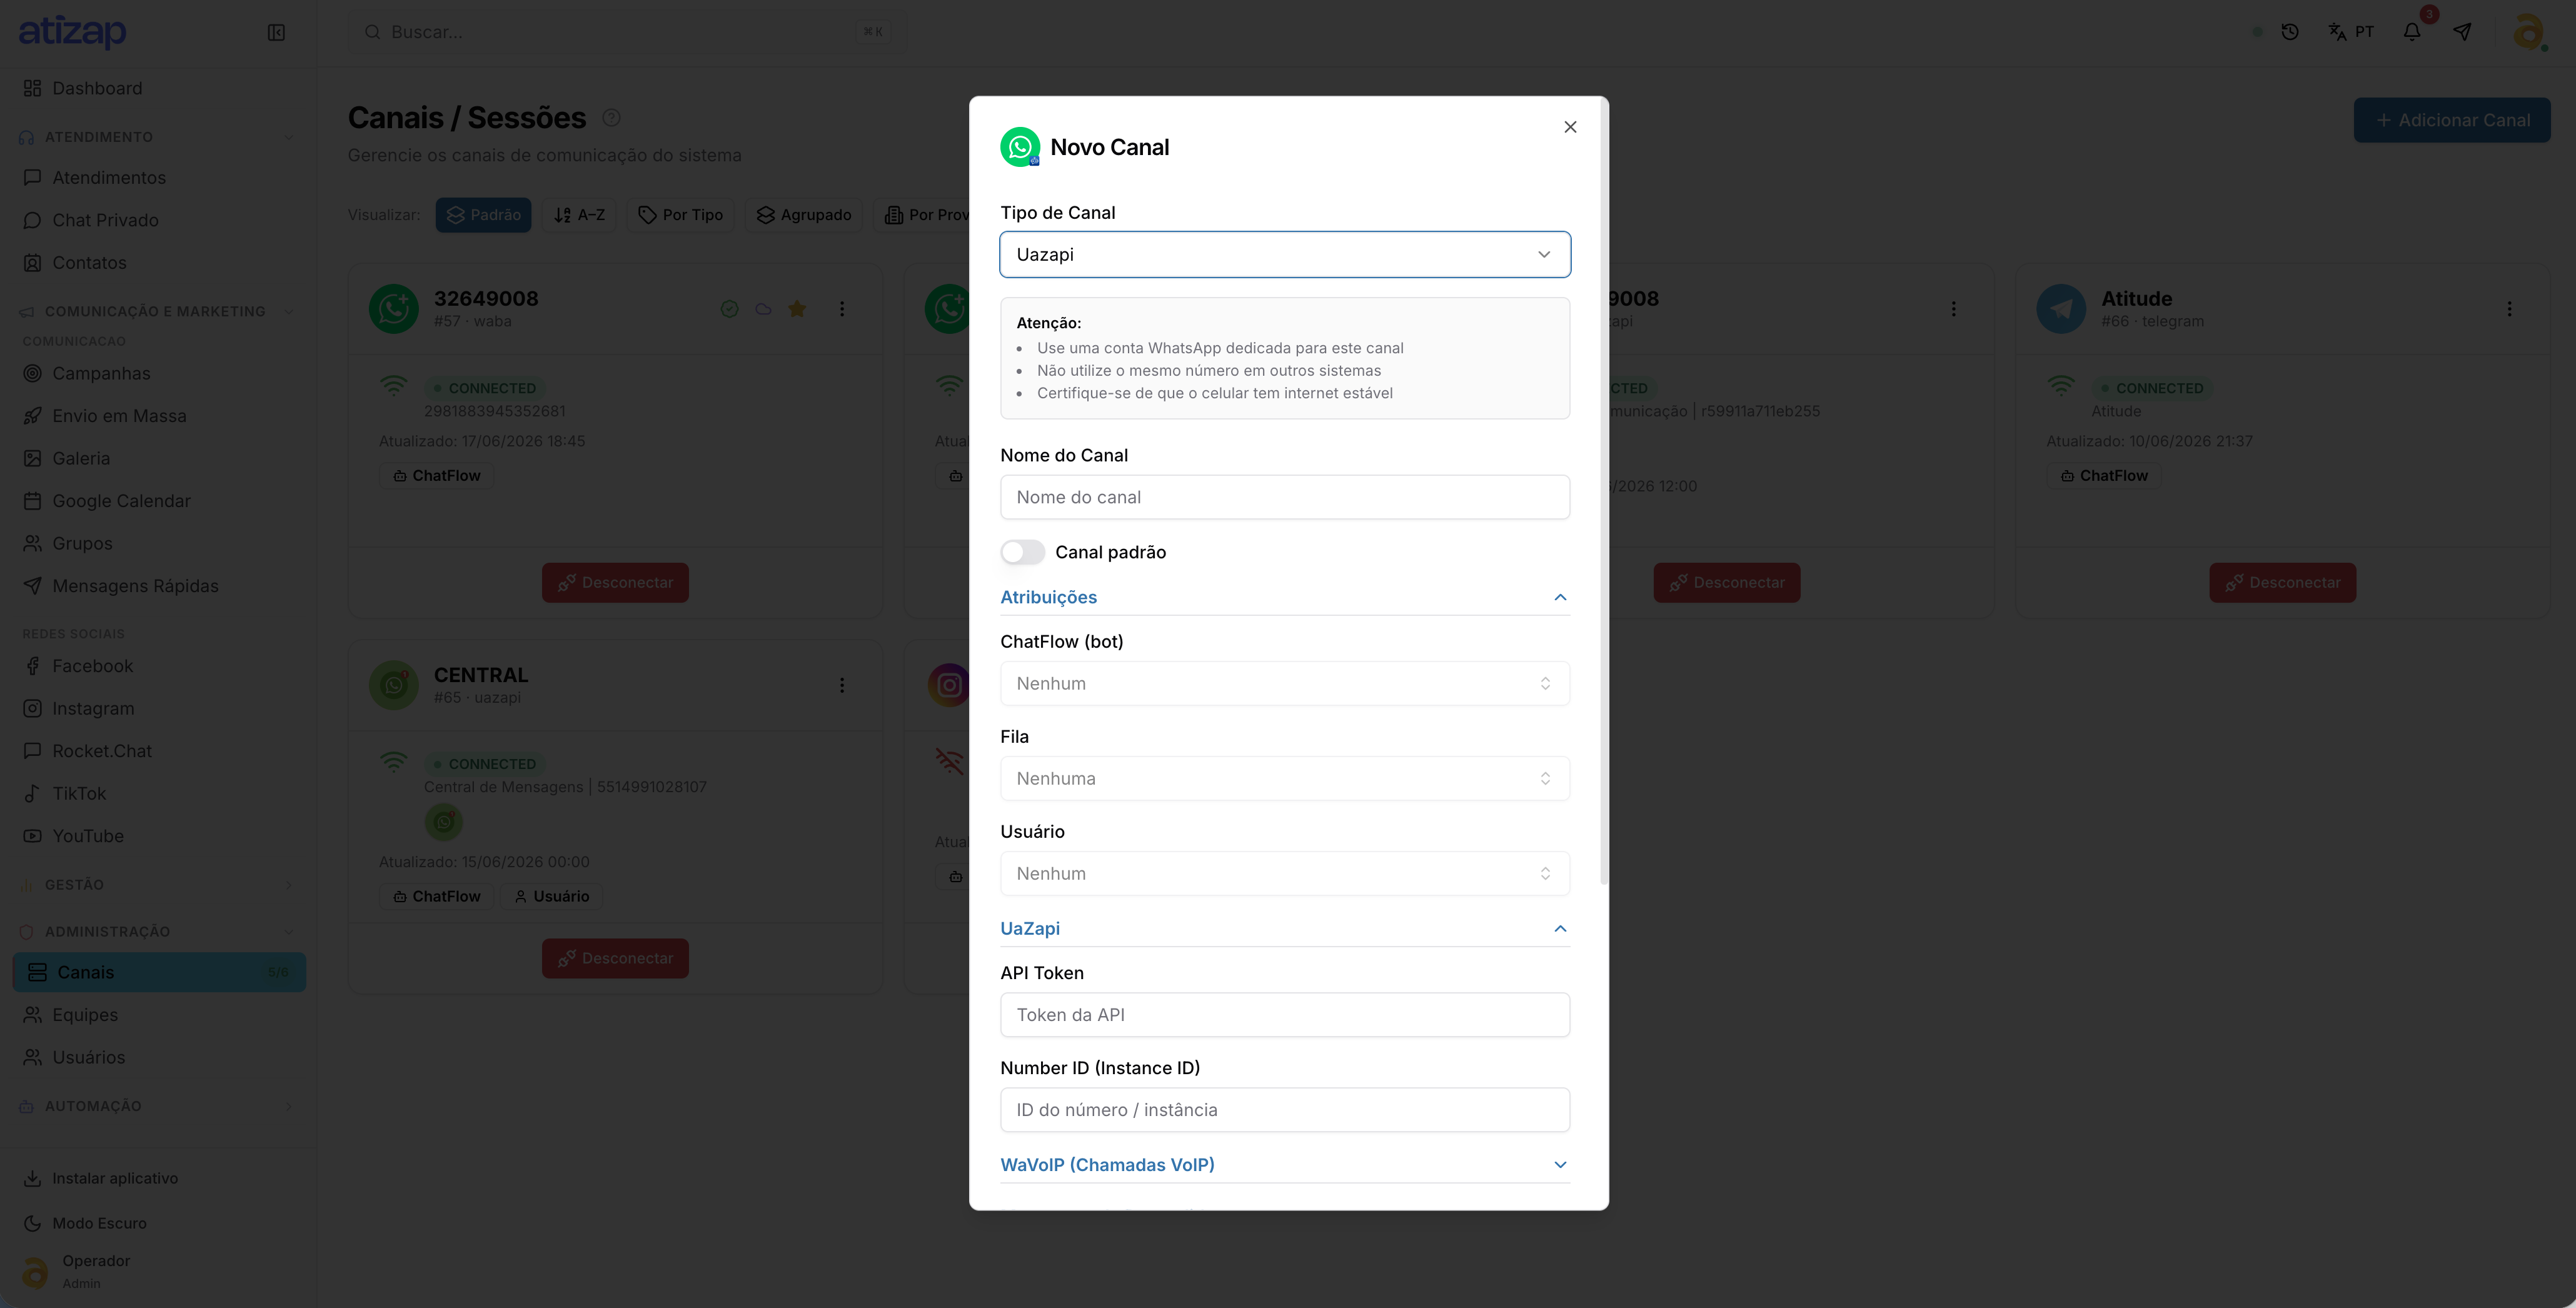
Task: Open Equipes
Action: coord(159,1014)
